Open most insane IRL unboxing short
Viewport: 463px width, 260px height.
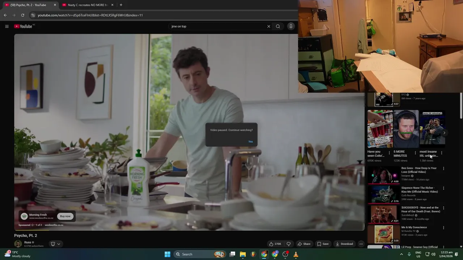point(432,129)
